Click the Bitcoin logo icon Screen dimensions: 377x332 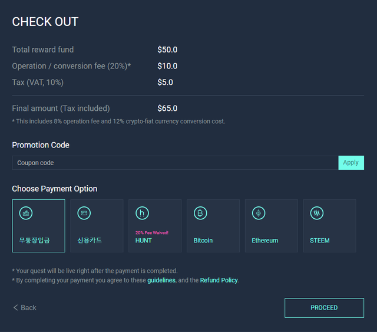pyautogui.click(x=200, y=213)
